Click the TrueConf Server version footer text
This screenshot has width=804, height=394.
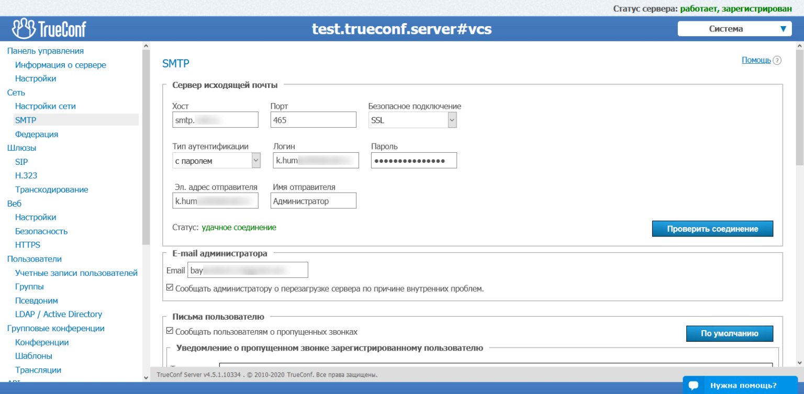point(267,375)
